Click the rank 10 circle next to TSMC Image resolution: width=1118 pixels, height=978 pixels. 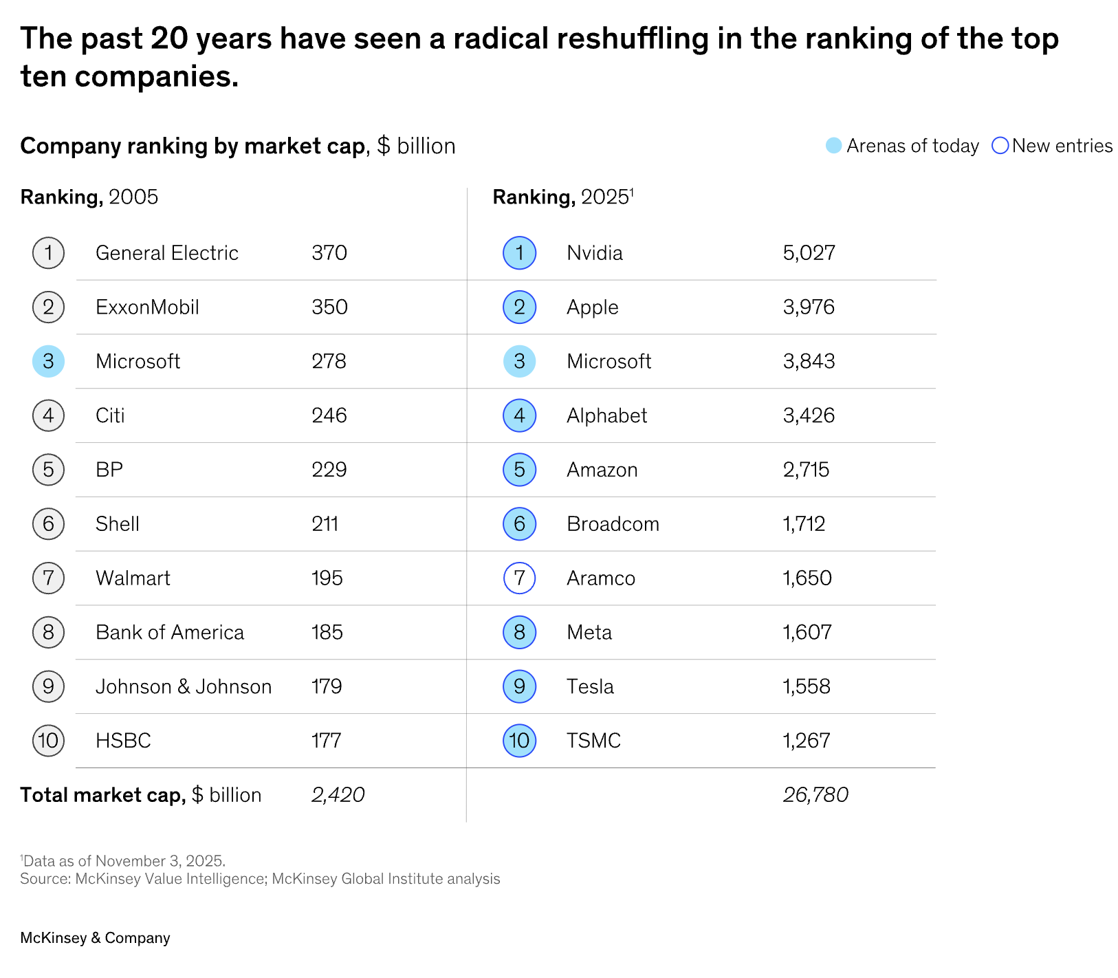pyautogui.click(x=519, y=741)
